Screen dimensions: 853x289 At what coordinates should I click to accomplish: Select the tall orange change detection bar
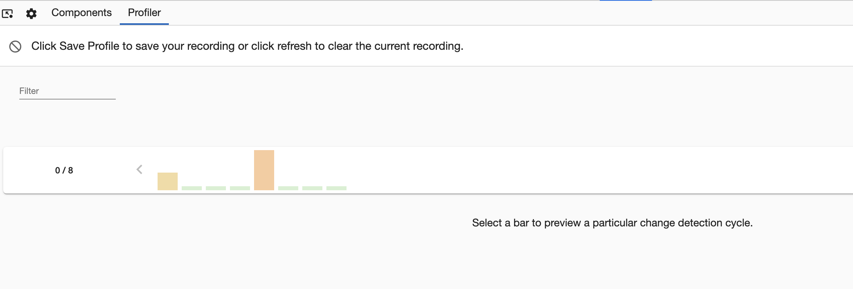pyautogui.click(x=264, y=169)
